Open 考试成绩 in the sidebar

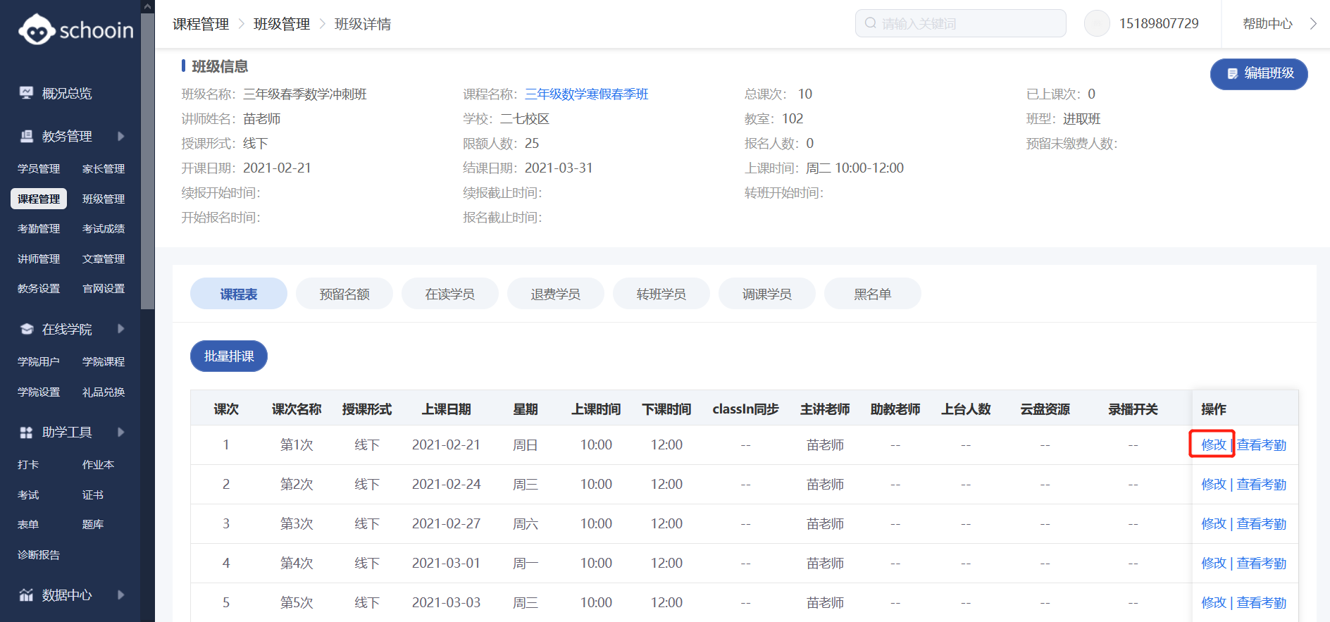coord(104,229)
